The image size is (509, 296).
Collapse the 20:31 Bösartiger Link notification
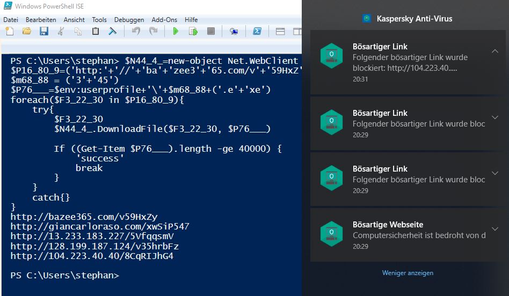click(495, 51)
